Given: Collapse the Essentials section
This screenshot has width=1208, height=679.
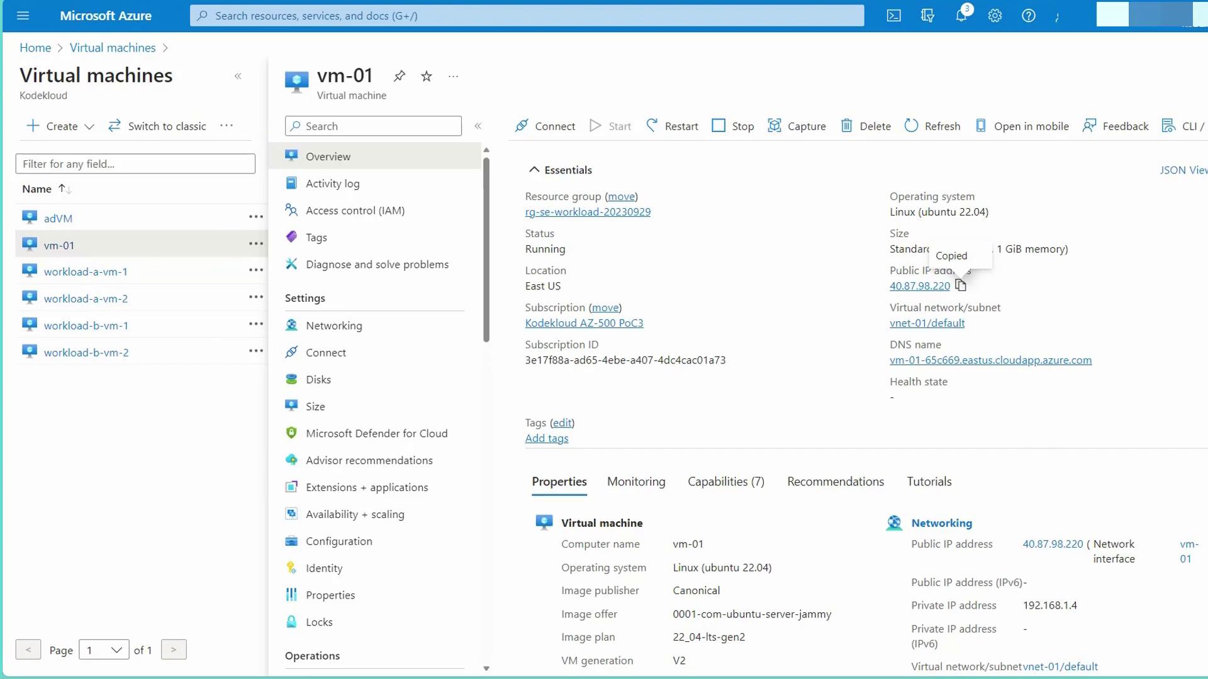Looking at the screenshot, I should (x=534, y=170).
